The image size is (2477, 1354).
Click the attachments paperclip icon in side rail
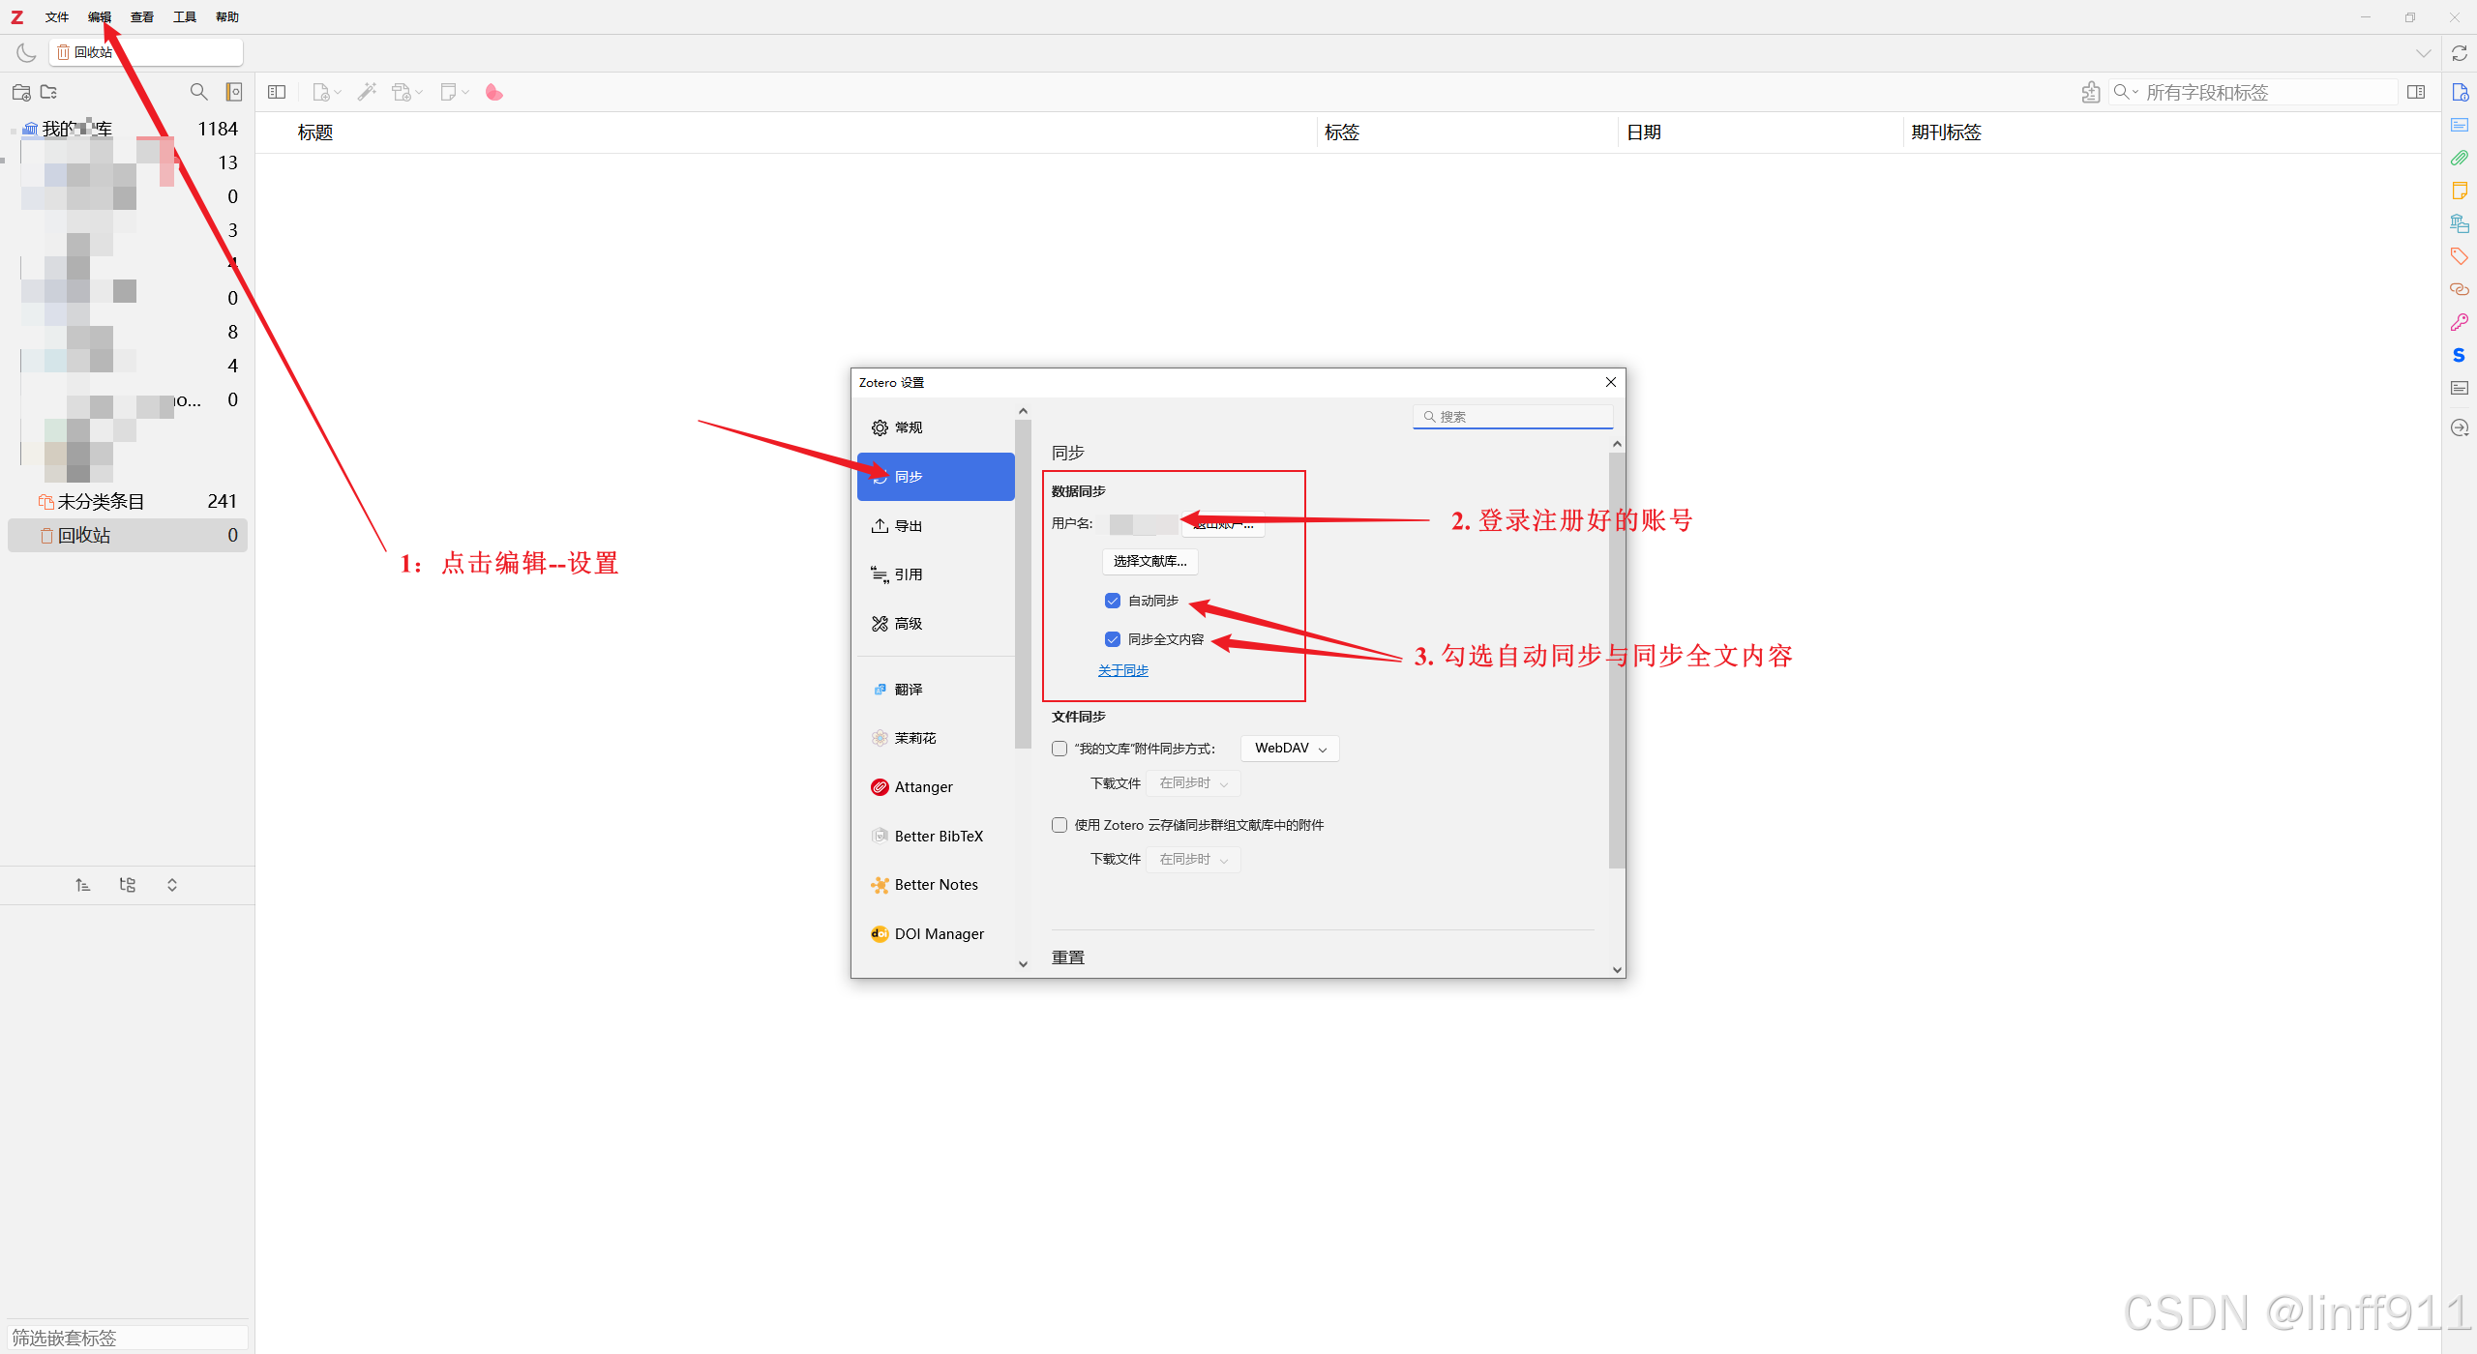pyautogui.click(x=2459, y=158)
